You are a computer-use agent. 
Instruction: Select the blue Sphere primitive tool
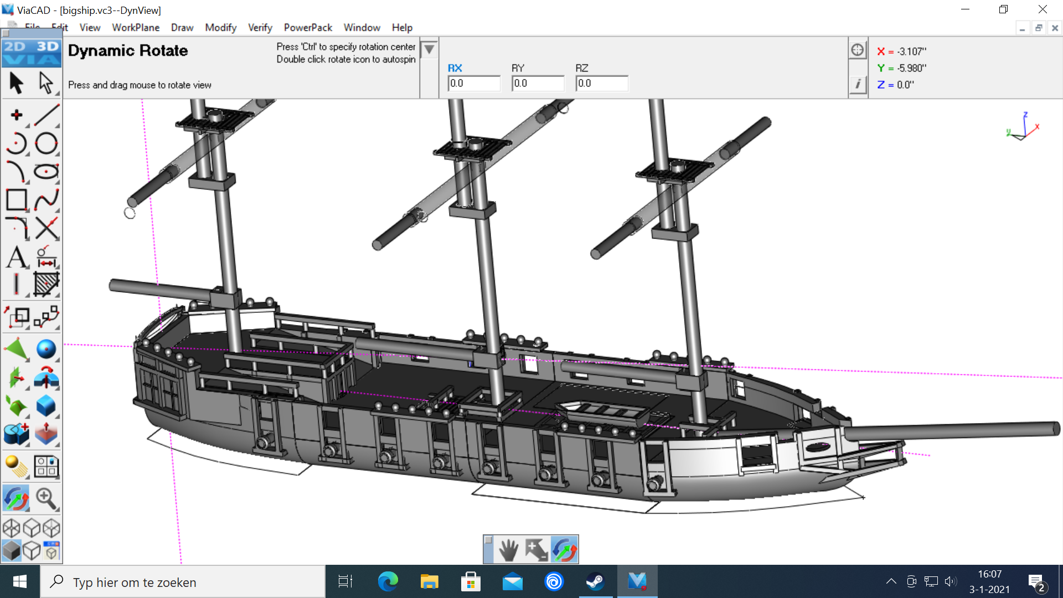[47, 349]
